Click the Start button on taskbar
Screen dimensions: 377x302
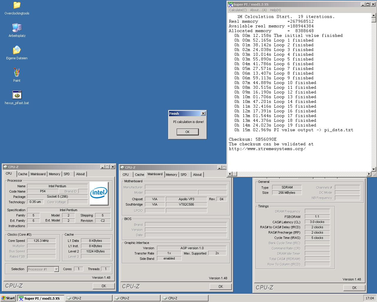[x=8, y=298]
